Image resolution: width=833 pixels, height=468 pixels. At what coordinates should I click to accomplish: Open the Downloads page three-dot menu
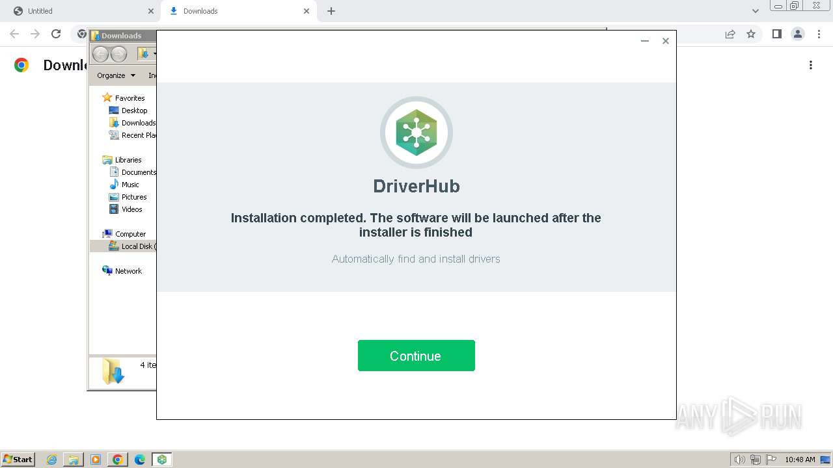(x=811, y=65)
